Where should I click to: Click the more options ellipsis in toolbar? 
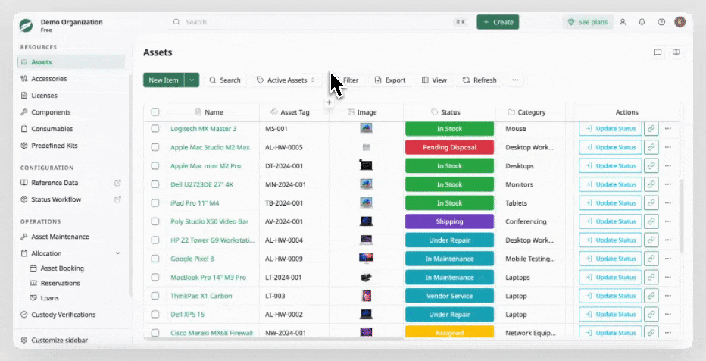tap(515, 80)
